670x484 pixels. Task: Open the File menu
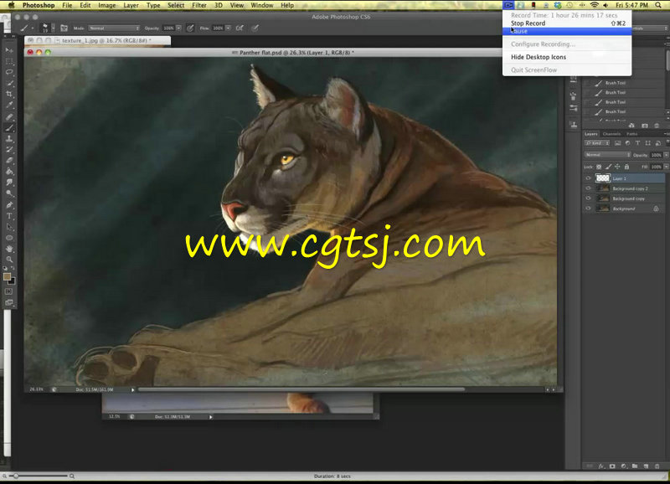[x=67, y=5]
